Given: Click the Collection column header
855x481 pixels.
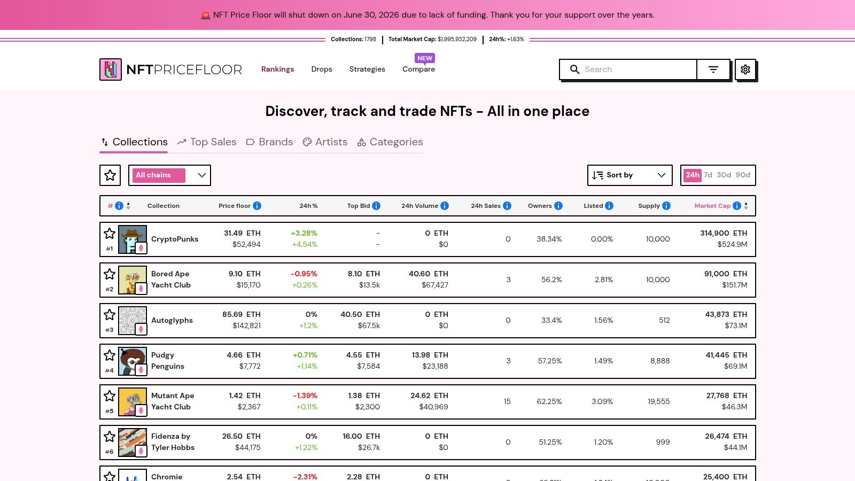Looking at the screenshot, I should tap(164, 206).
